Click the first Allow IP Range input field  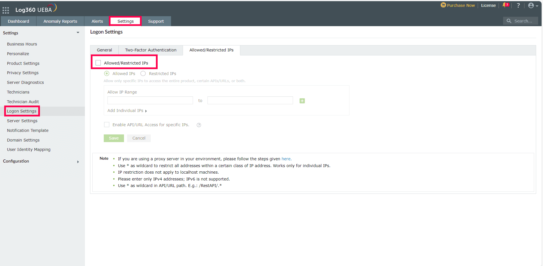click(150, 100)
